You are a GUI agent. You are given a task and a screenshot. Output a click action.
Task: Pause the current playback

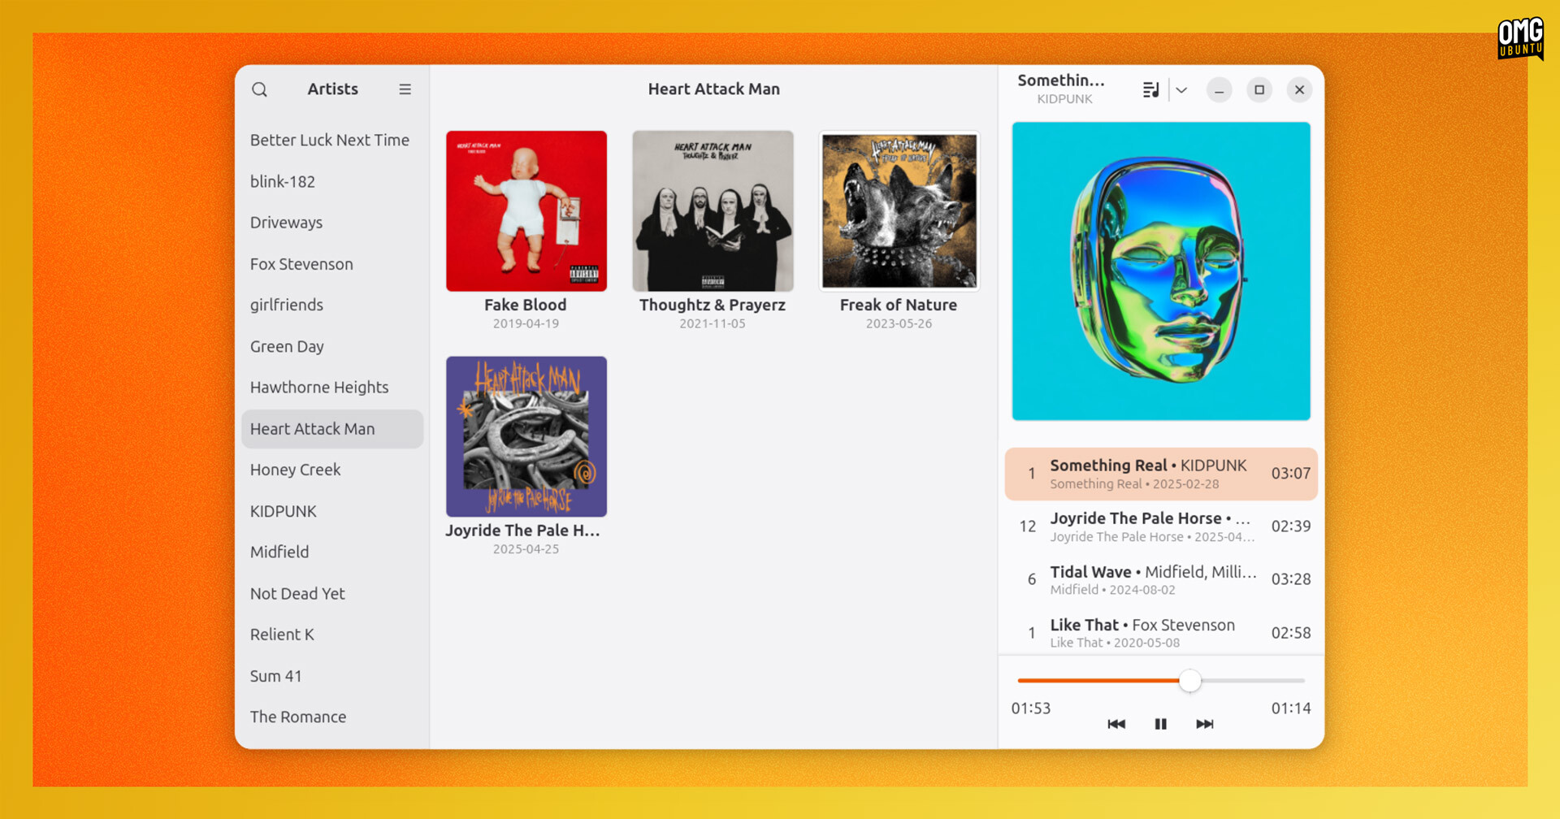point(1160,724)
